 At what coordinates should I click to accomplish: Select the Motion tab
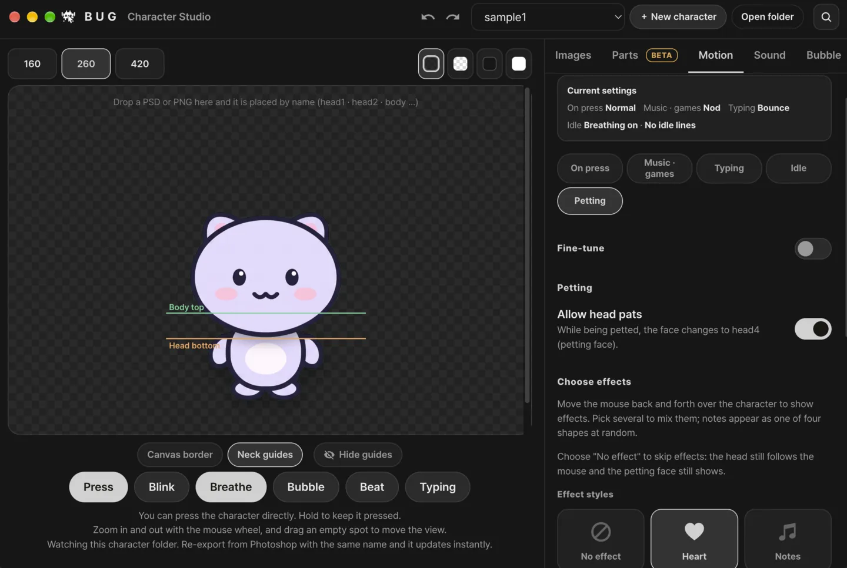[716, 55]
